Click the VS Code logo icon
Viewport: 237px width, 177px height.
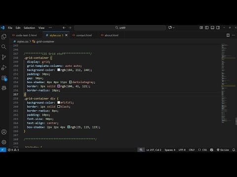coord(2,28)
